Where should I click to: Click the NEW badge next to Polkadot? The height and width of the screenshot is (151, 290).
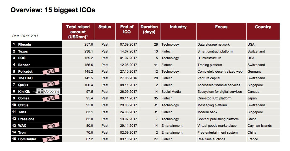(51, 71)
